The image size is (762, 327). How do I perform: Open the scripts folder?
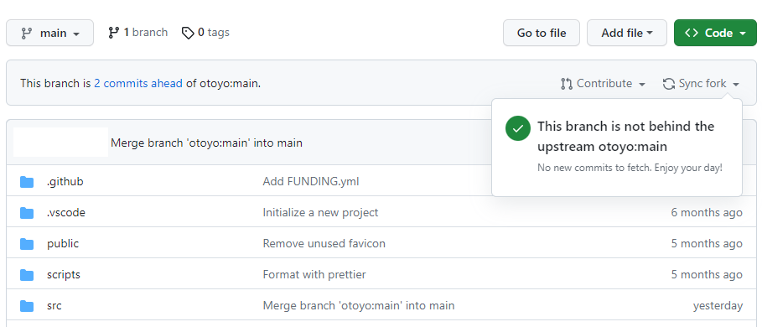(x=64, y=275)
